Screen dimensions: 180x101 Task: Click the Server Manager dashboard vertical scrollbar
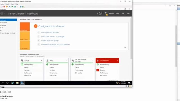(x=131, y=38)
